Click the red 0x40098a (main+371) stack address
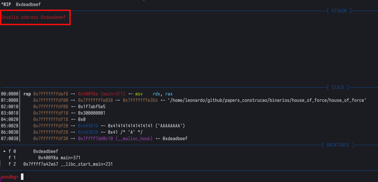The width and height of the screenshot is (378, 182). tap(101, 94)
